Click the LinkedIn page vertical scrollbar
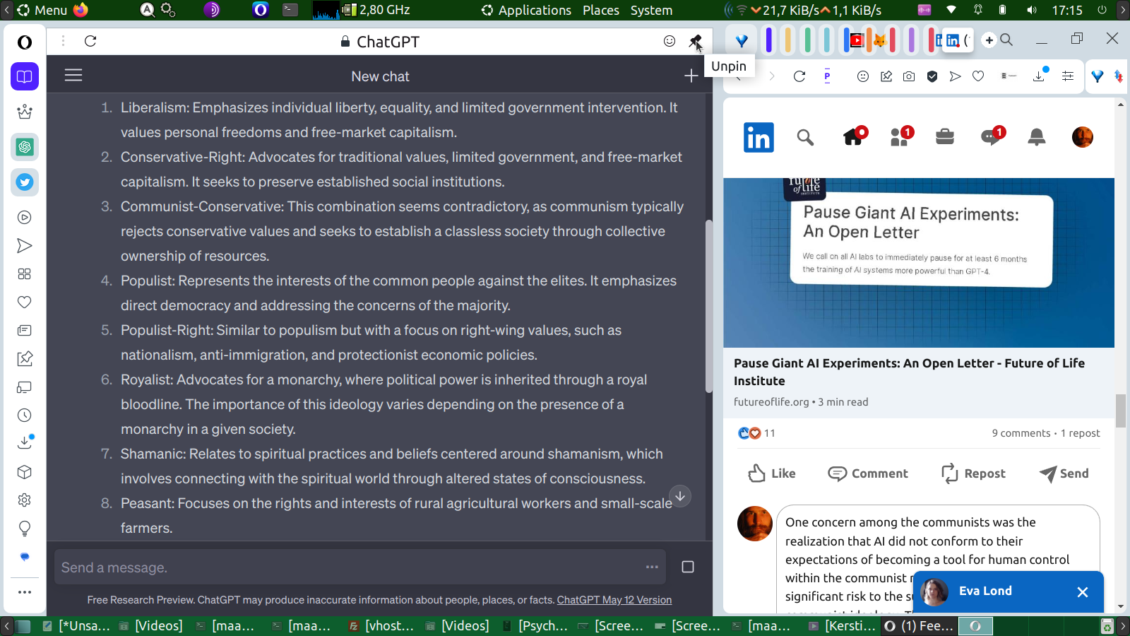 (1120, 411)
